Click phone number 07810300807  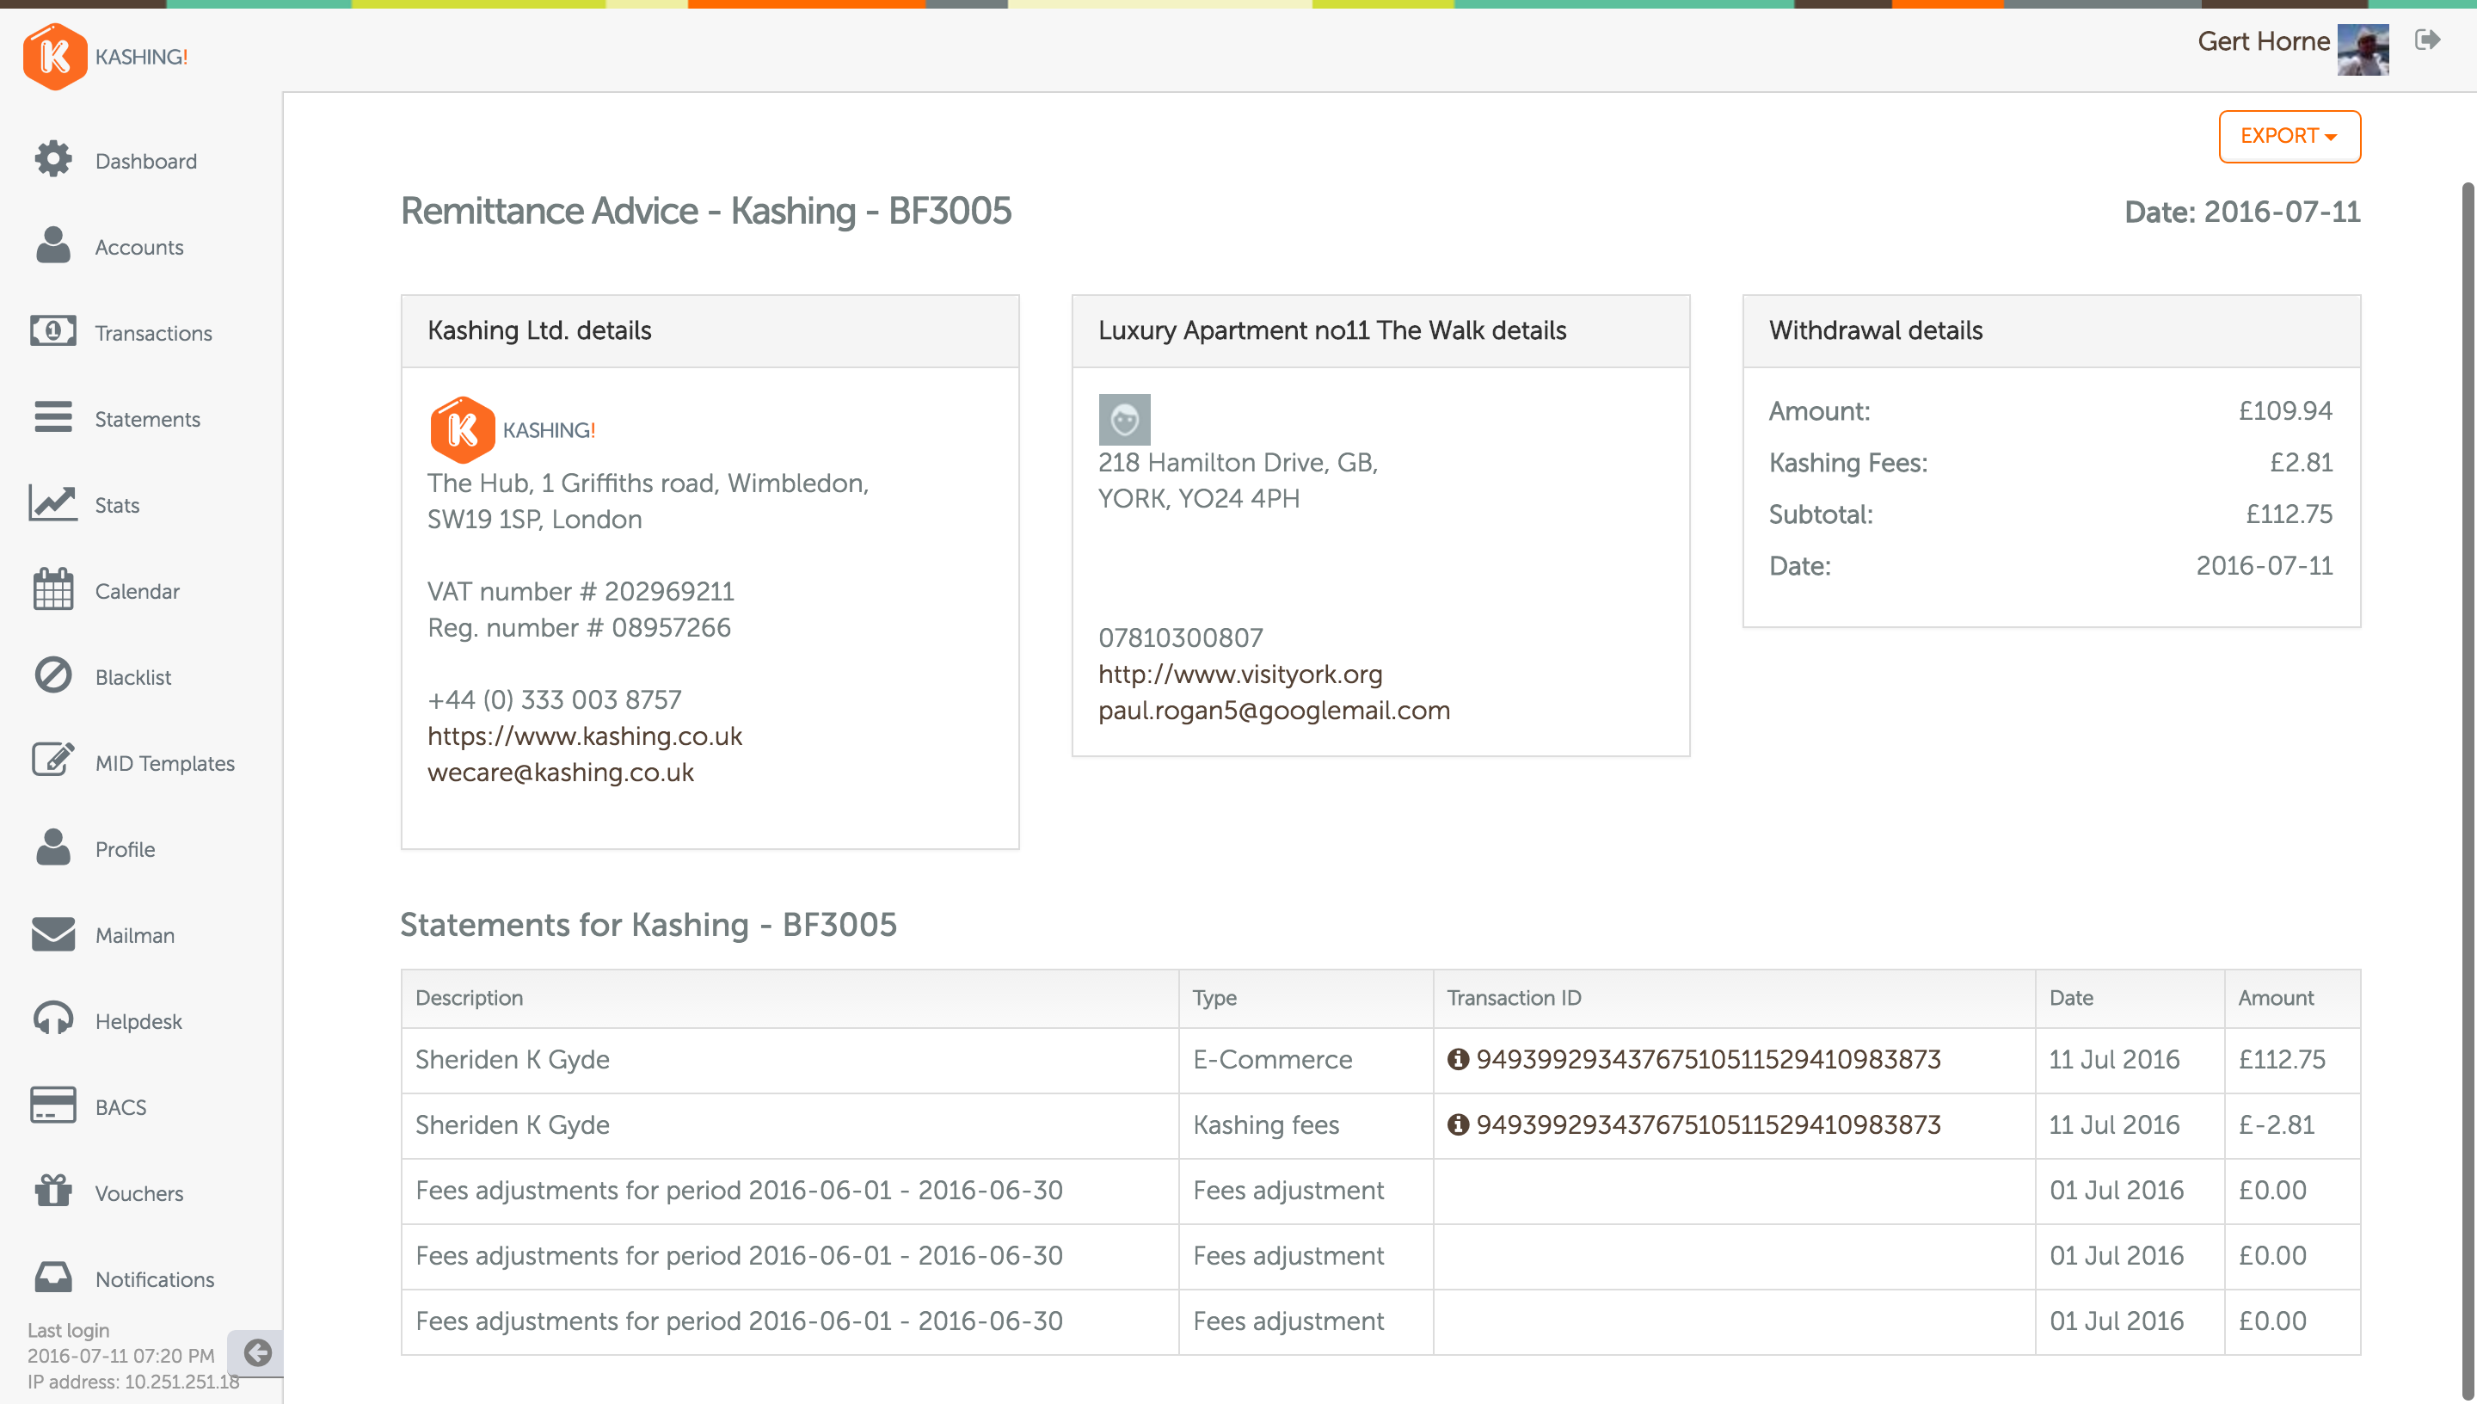[1180, 637]
